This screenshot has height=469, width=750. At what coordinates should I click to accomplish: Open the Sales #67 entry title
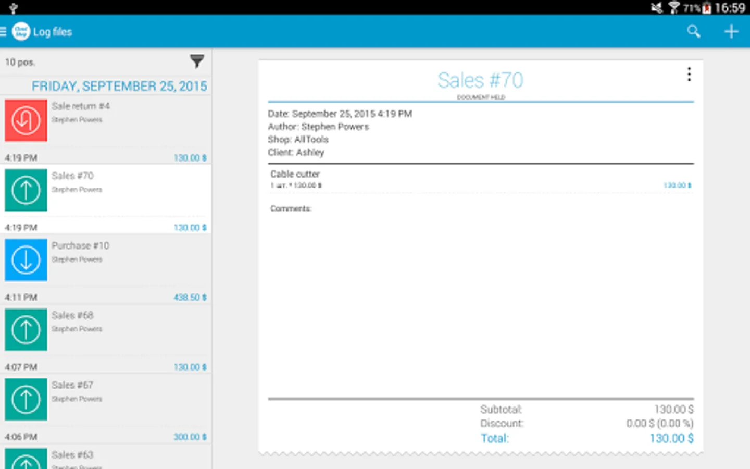coord(72,385)
